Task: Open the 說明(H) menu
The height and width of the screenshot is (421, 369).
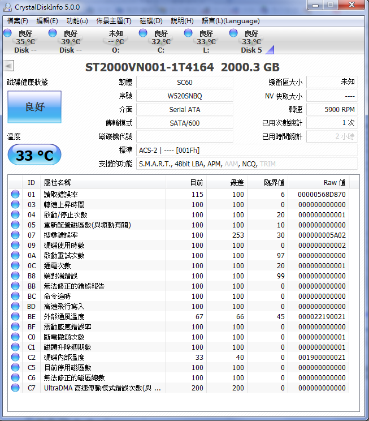Action: [182, 21]
